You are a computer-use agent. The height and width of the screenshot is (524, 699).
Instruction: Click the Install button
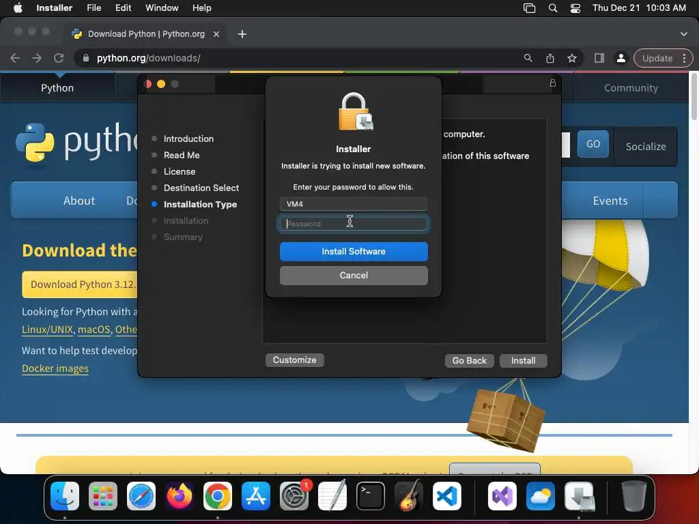524,360
